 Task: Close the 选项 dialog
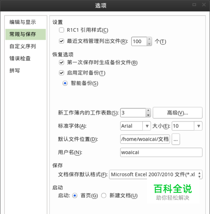click(x=204, y=5)
